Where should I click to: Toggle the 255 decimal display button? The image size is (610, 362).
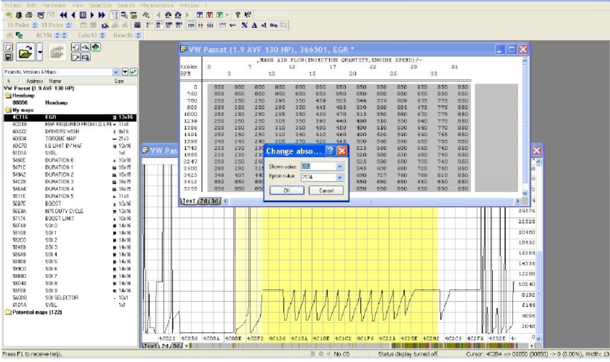[191, 25]
